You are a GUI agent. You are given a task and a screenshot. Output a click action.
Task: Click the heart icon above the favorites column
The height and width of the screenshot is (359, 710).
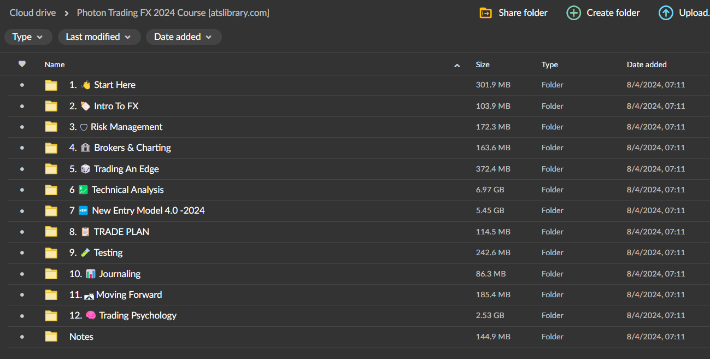[22, 64]
